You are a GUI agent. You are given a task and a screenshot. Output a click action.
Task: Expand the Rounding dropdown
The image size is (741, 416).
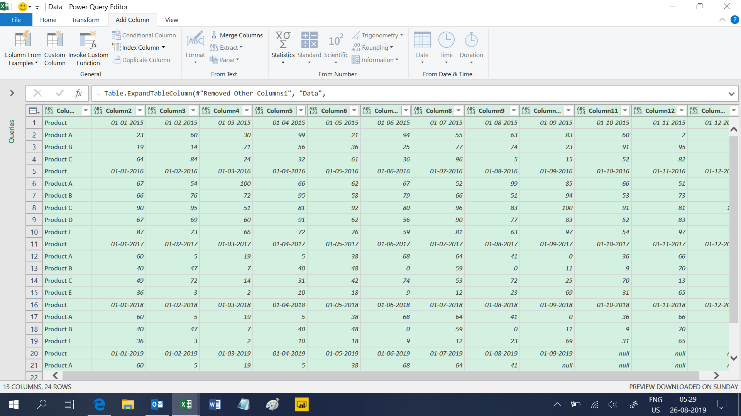[391, 47]
